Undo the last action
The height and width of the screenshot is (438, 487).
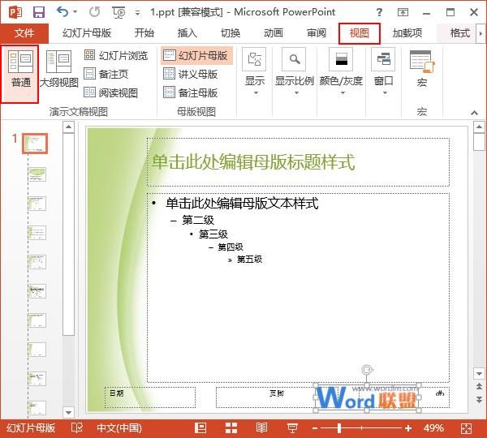(62, 12)
